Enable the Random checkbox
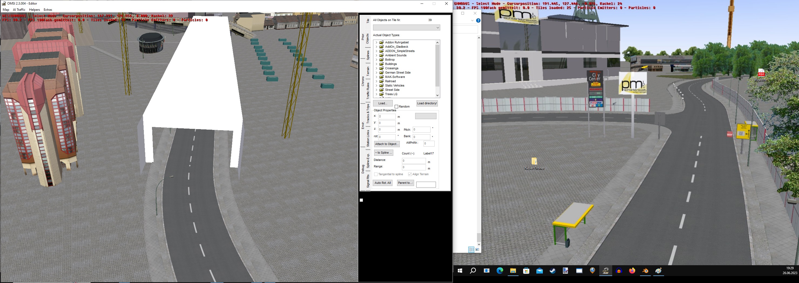Viewport: 799px width, 283px height. tap(397, 107)
